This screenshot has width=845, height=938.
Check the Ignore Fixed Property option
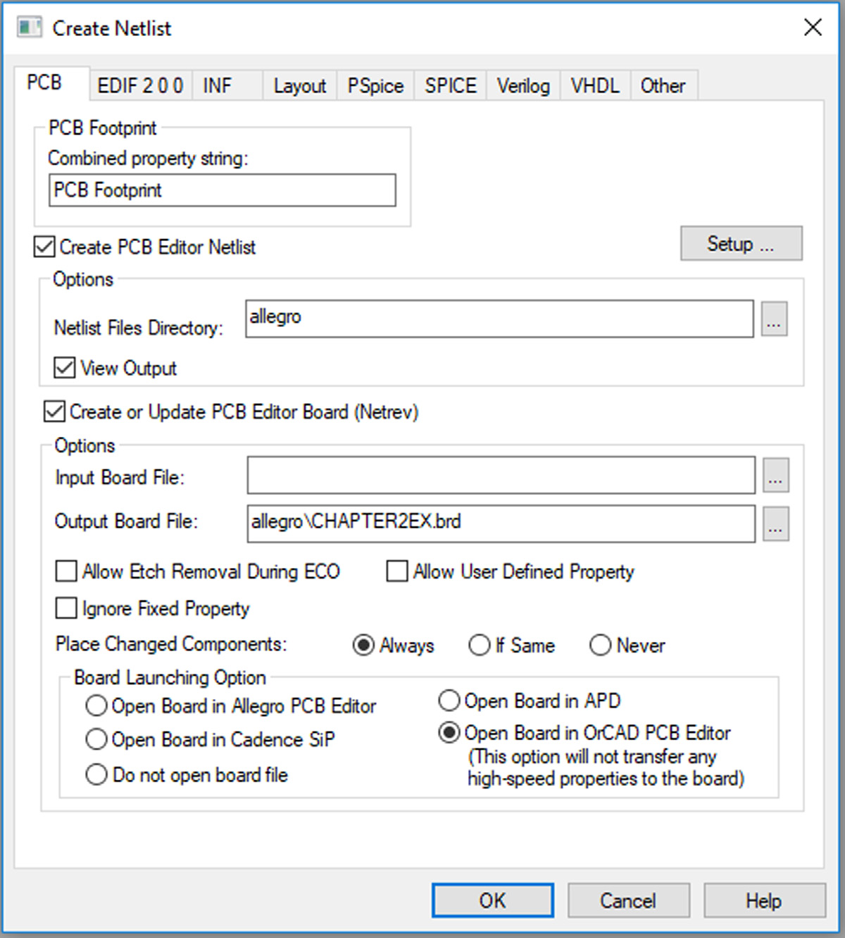pos(66,607)
